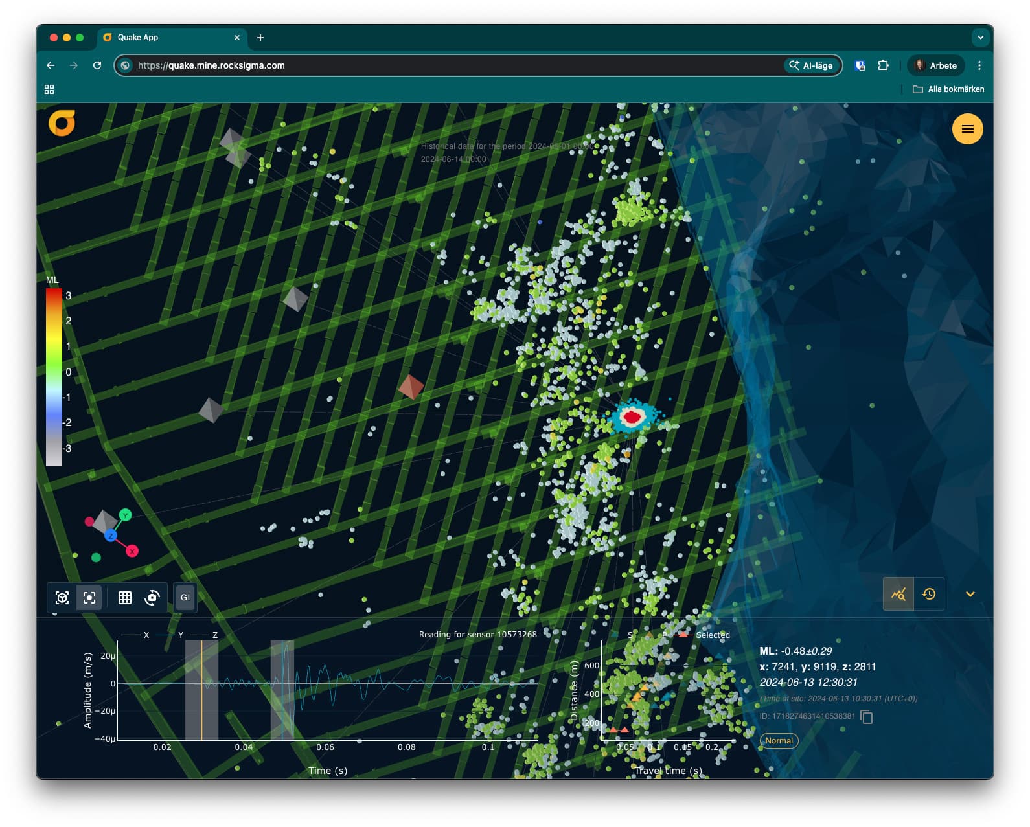
Task: Click the 'Historical data for the period' label
Action: pos(474,146)
